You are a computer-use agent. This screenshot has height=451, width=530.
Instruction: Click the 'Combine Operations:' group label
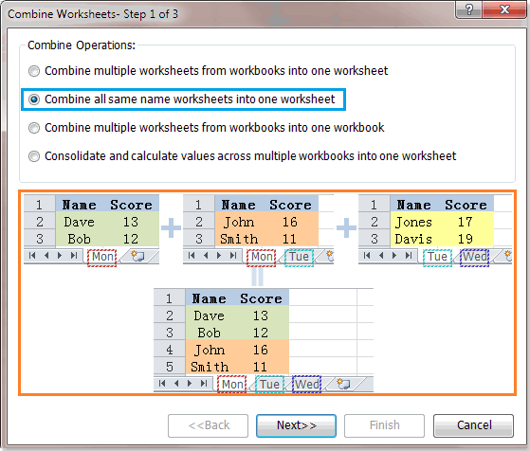[x=82, y=45]
